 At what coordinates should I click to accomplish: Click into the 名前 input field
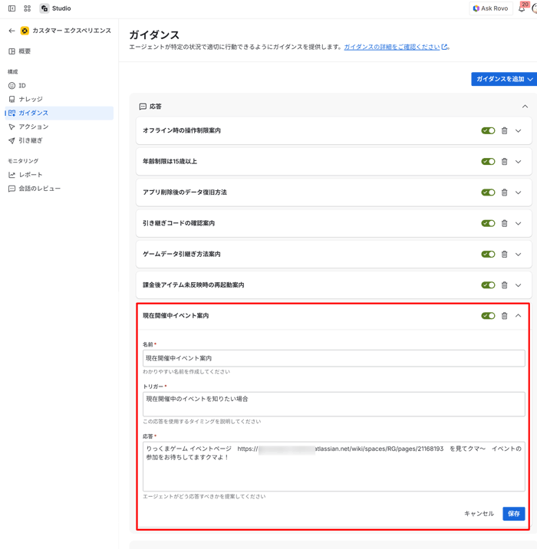coord(334,358)
